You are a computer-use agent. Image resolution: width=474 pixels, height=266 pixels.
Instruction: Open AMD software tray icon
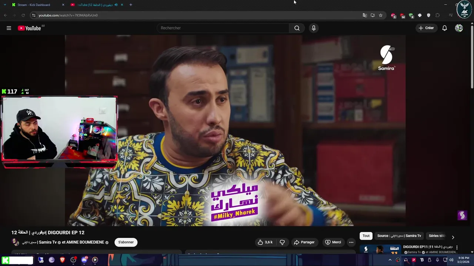click(x=414, y=260)
